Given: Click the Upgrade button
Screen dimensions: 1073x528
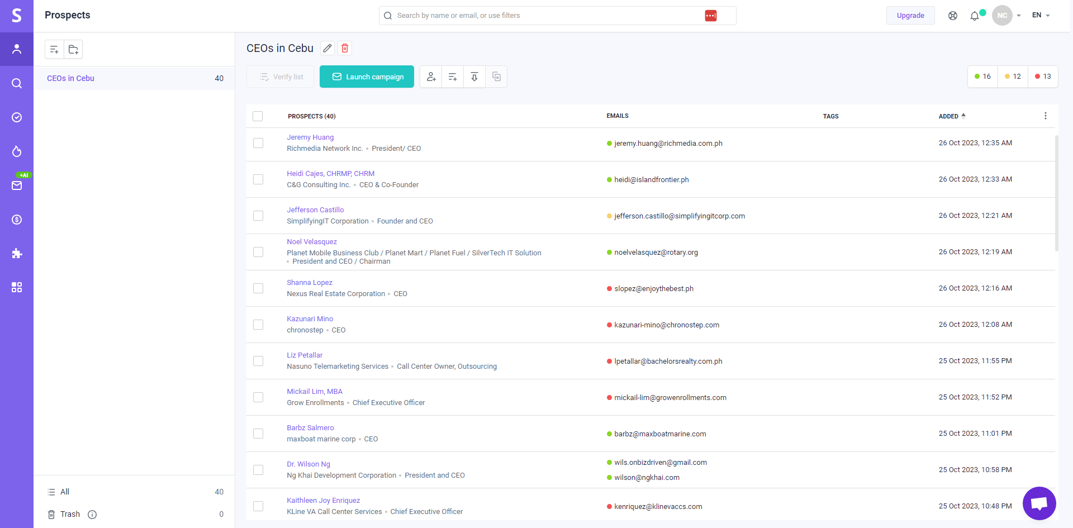Looking at the screenshot, I should [910, 16].
